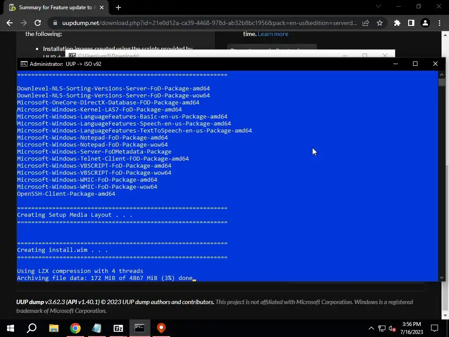Click 'Downlevel-NLS-Sorting-Versions-Server-FoD-Package-amd64' line

pyautogui.click(x=114, y=89)
